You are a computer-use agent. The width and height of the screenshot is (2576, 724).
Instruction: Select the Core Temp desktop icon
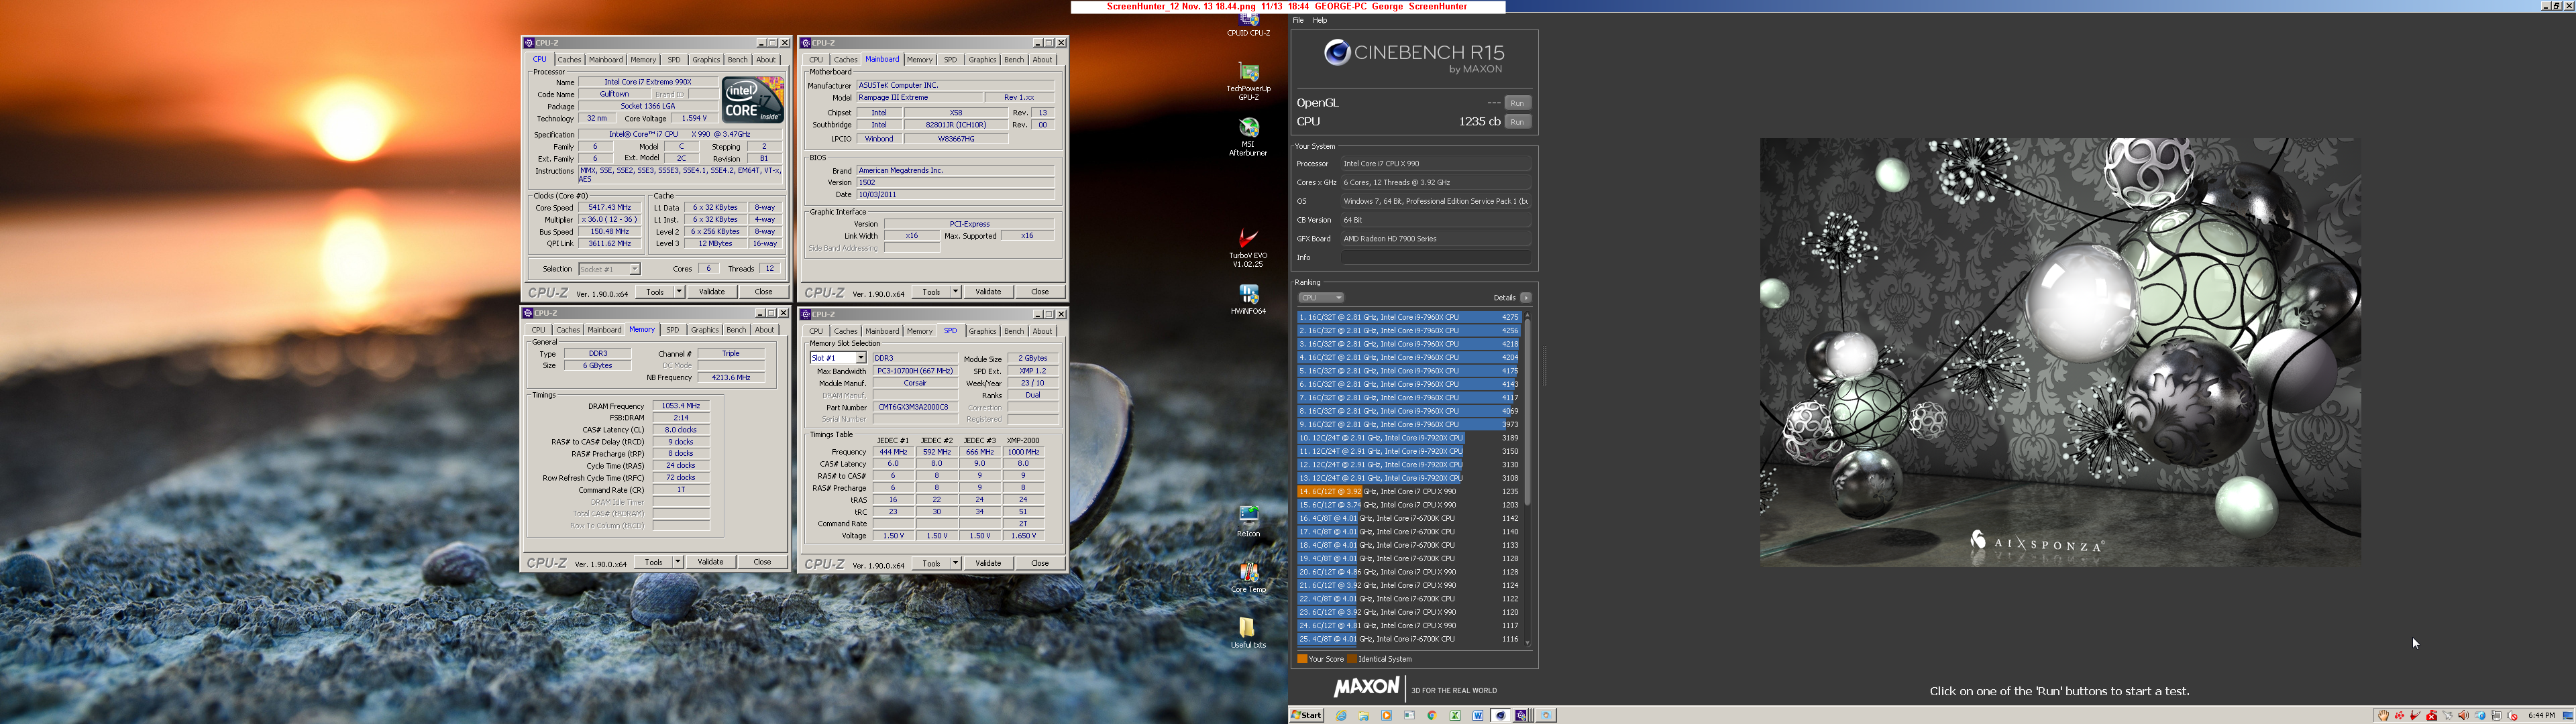[1248, 577]
